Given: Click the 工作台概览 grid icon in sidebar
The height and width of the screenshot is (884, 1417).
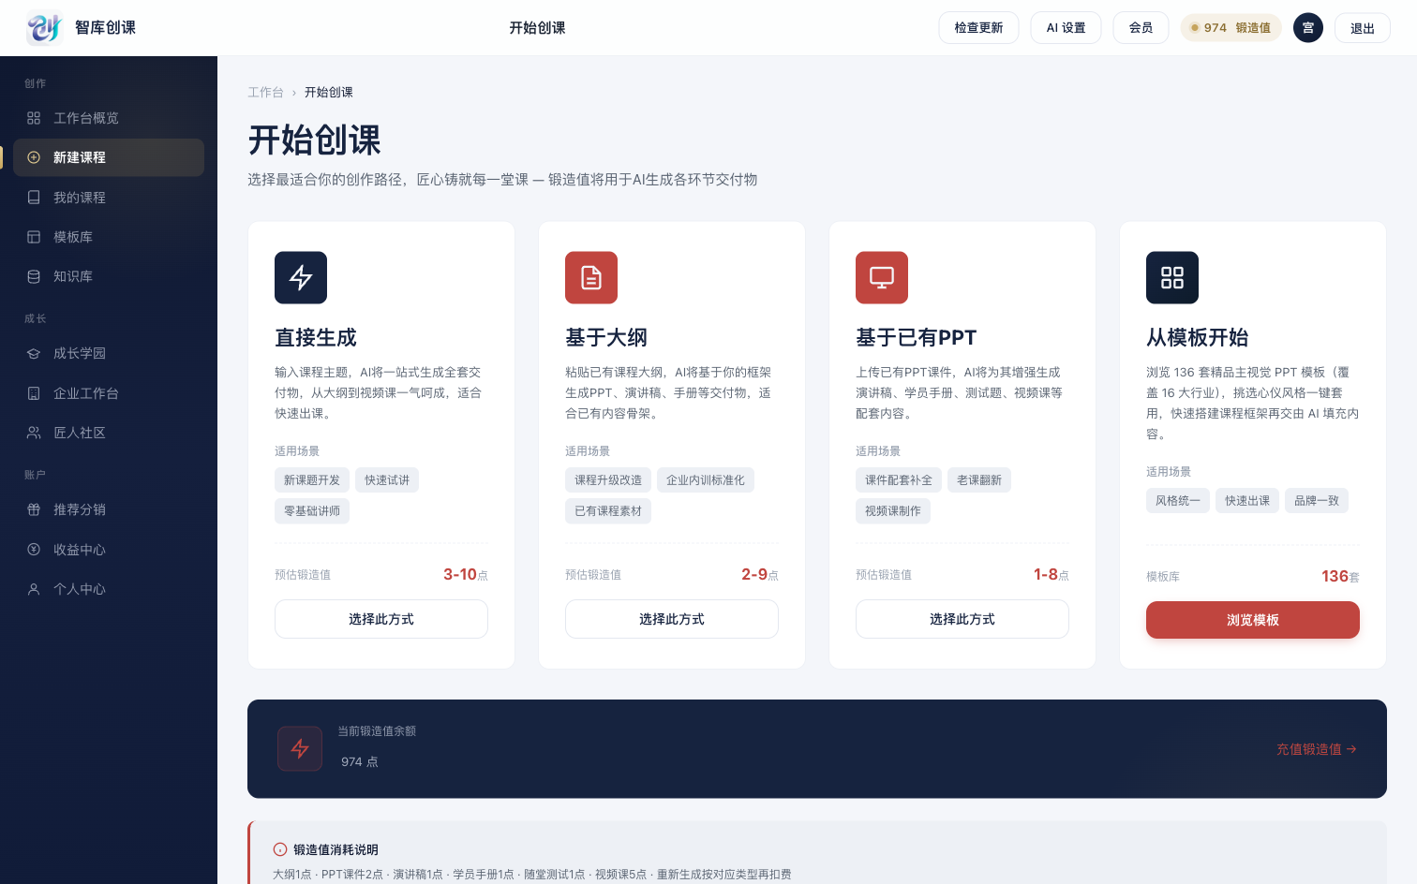Looking at the screenshot, I should [x=34, y=118].
